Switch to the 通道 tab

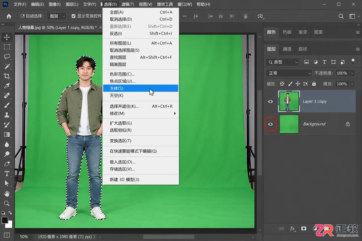tap(287, 49)
